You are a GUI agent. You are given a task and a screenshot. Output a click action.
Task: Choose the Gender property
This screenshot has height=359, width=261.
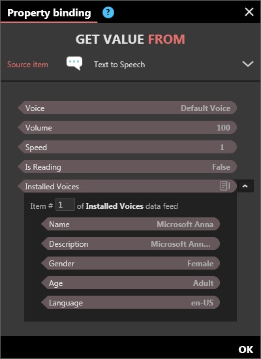click(130, 263)
